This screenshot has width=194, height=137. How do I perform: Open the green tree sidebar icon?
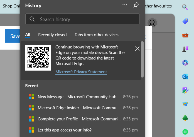[x=185, y=118]
